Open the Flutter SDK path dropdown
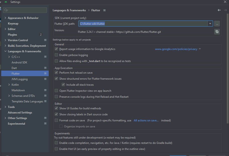The image size is (229, 156). (x=210, y=24)
